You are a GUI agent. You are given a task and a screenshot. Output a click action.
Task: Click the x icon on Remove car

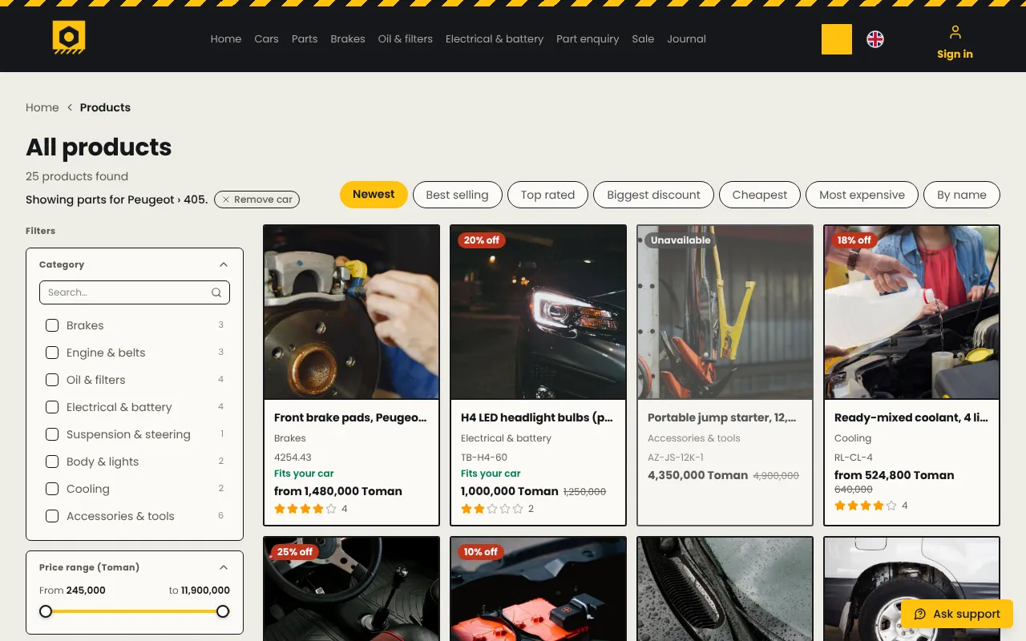pos(226,200)
